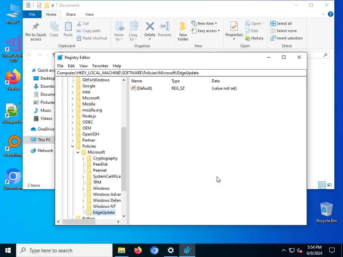Switch to Explorer View tab
This screenshot has height=257, width=343.
coord(89,14)
